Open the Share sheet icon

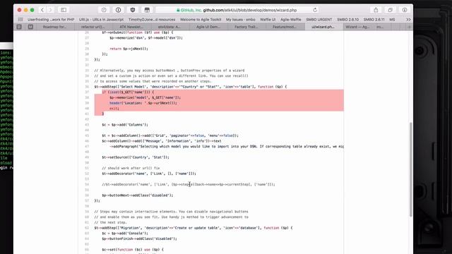[x=376, y=10]
